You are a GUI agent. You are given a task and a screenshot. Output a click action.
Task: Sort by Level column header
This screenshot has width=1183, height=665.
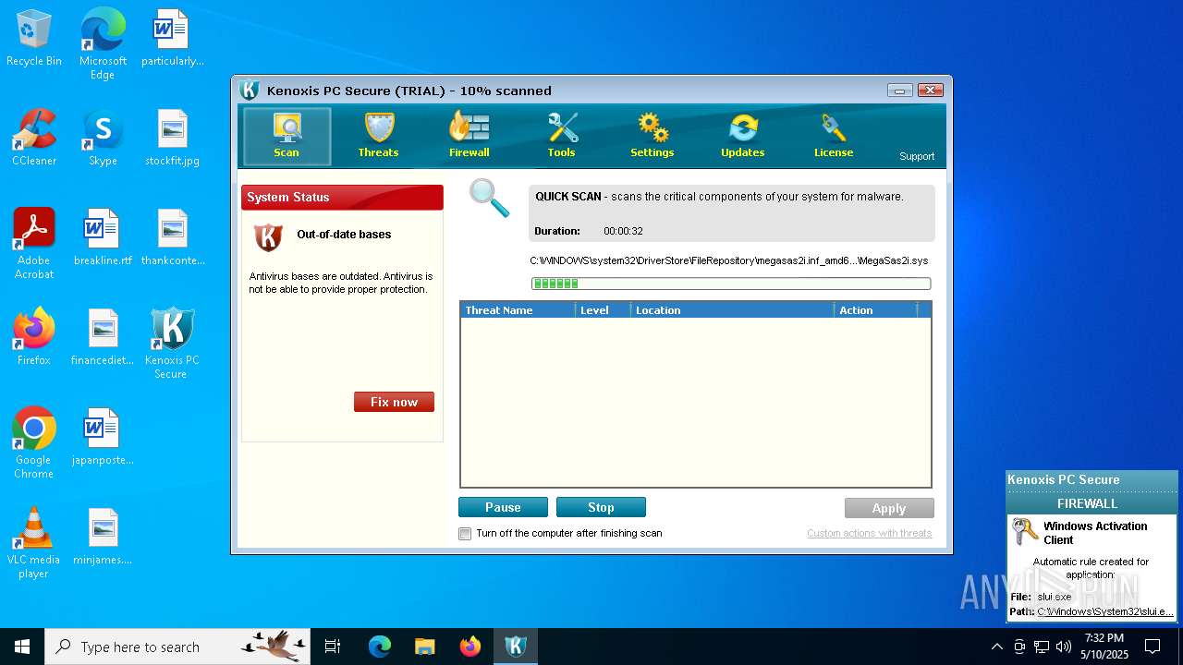pyautogui.click(x=603, y=310)
